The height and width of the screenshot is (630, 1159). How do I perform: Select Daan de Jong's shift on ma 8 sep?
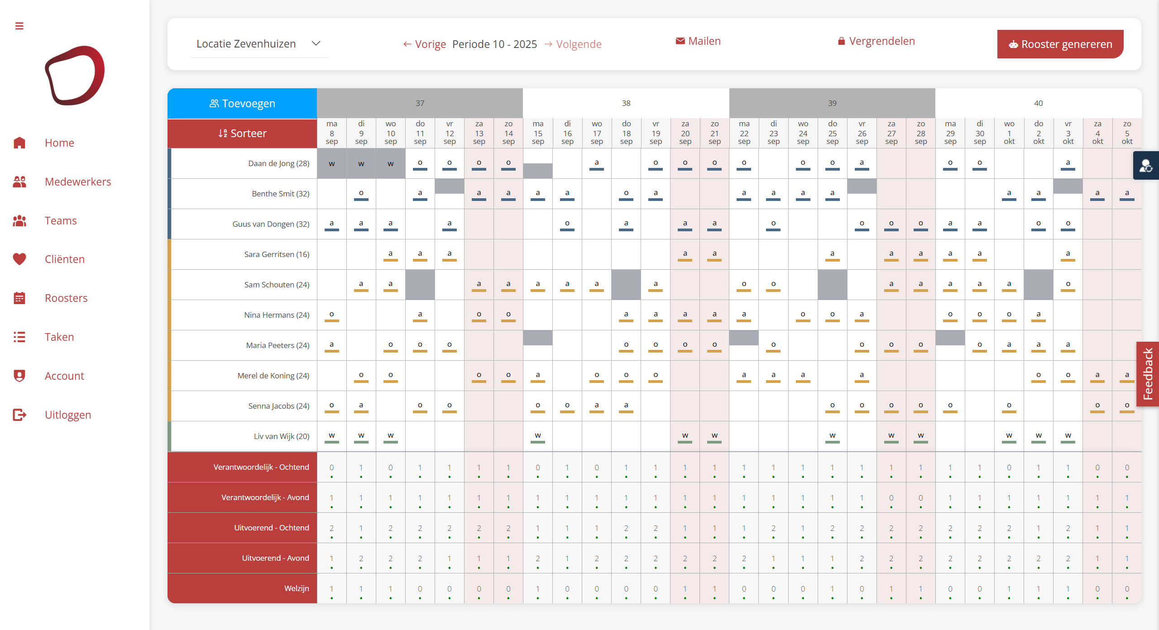click(332, 164)
